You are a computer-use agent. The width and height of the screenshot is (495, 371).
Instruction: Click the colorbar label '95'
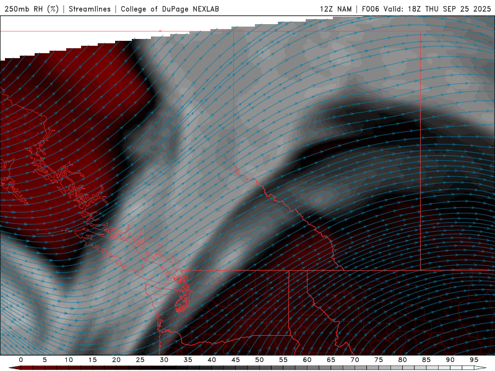tap(474, 360)
